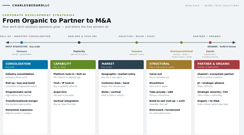Select the blue Consolidation column header
The height and width of the screenshot is (135, 244).
pos(25,65)
